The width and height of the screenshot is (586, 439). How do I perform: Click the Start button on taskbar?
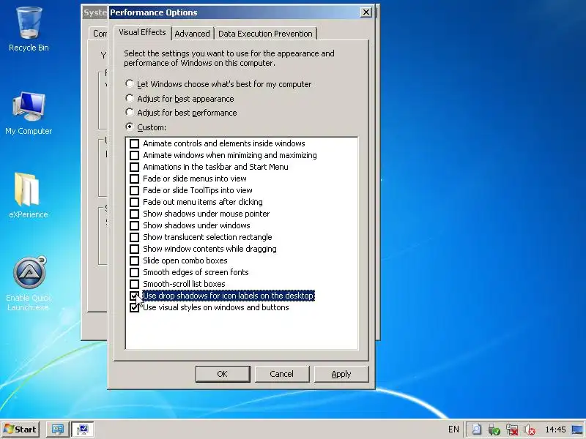[x=21, y=429]
